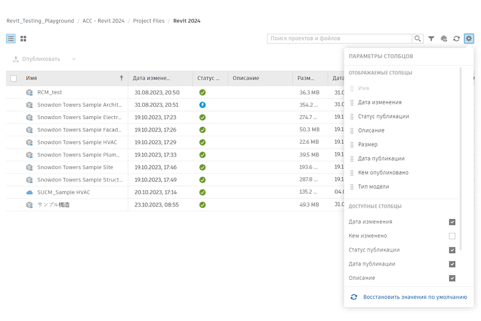
Task: Switch to grid thumbnail view
Action: click(x=24, y=39)
